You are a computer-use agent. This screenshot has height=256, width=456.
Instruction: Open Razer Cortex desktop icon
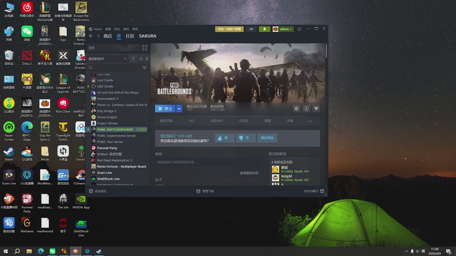click(9, 131)
